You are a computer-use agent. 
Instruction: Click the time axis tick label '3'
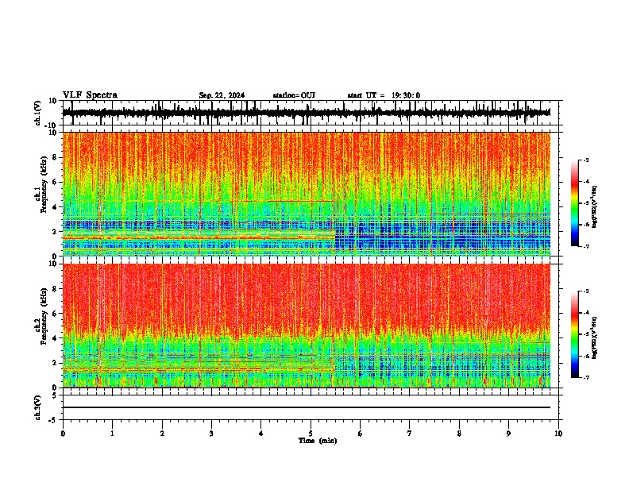pyautogui.click(x=211, y=434)
